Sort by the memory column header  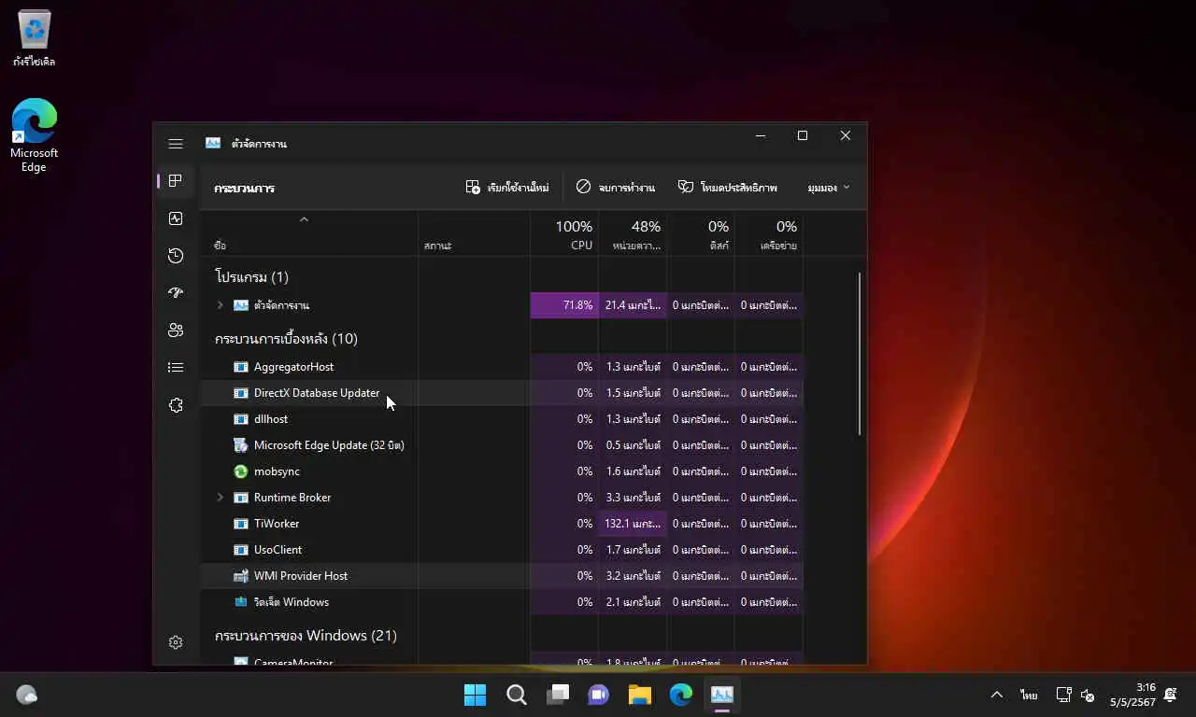point(633,234)
